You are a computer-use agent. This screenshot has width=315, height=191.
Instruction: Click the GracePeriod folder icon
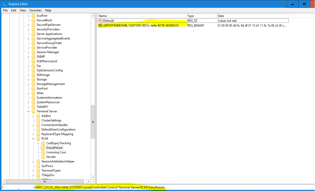[43, 148]
